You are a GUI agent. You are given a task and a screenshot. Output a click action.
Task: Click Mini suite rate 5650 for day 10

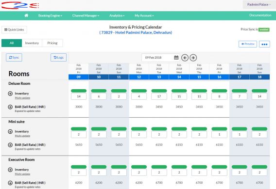(99, 145)
